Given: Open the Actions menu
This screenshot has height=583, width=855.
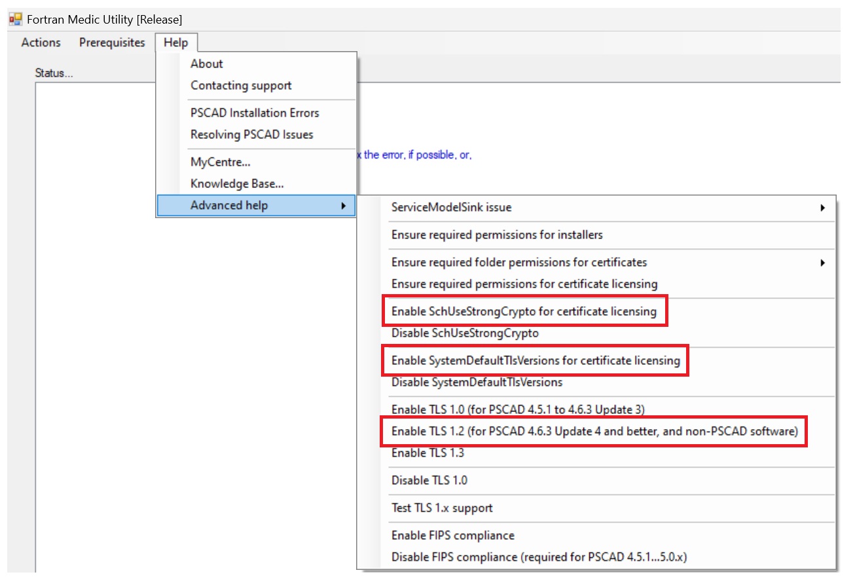Looking at the screenshot, I should pyautogui.click(x=41, y=43).
